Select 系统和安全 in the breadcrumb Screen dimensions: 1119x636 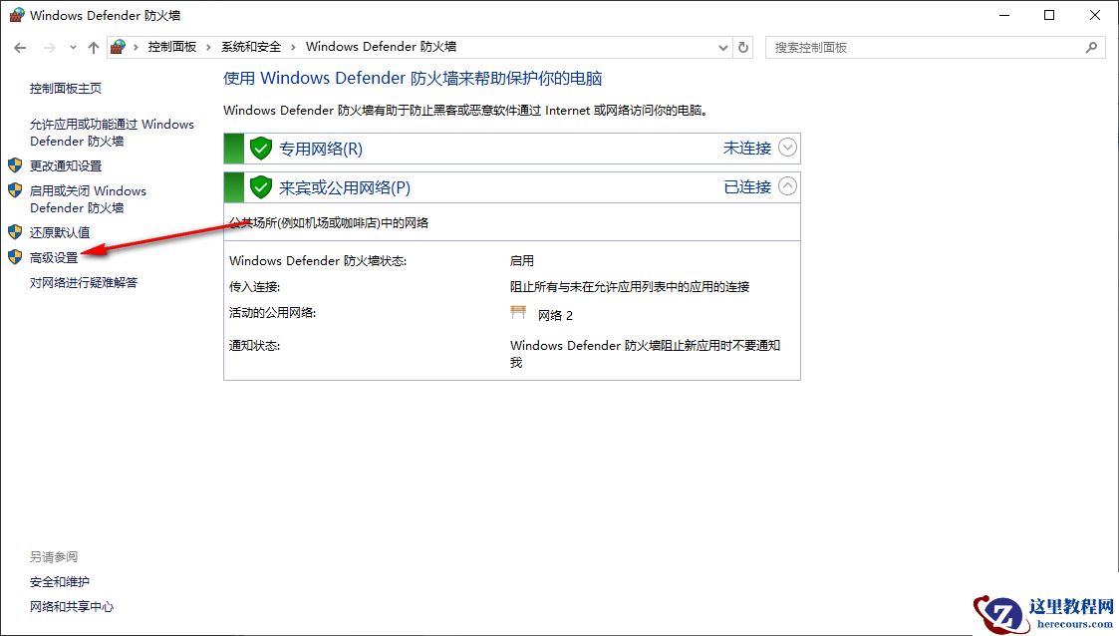point(251,46)
